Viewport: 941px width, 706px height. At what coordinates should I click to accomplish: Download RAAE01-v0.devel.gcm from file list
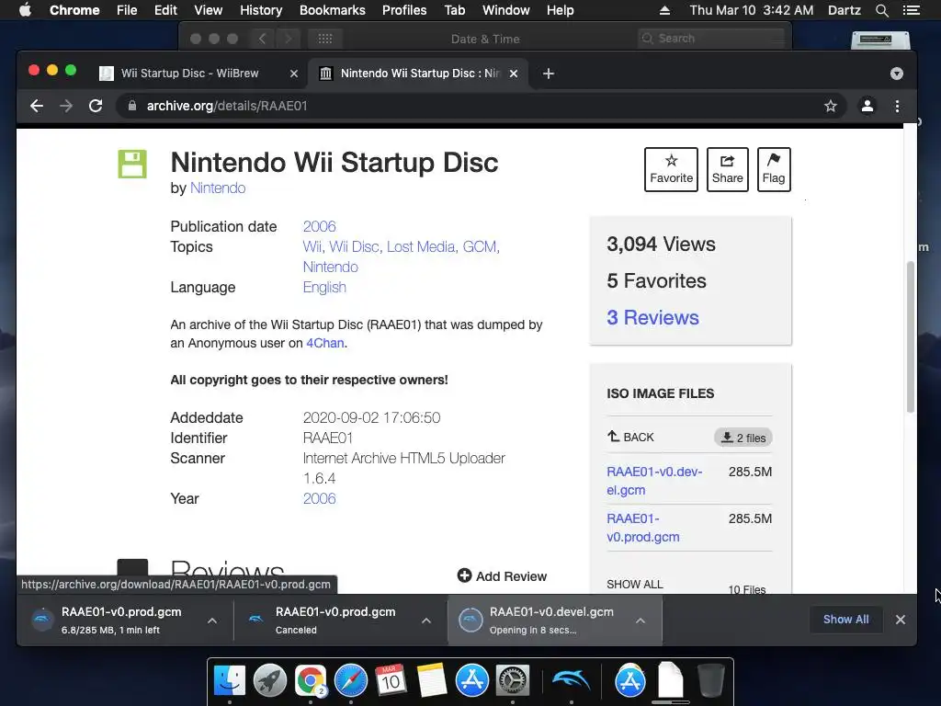point(654,480)
